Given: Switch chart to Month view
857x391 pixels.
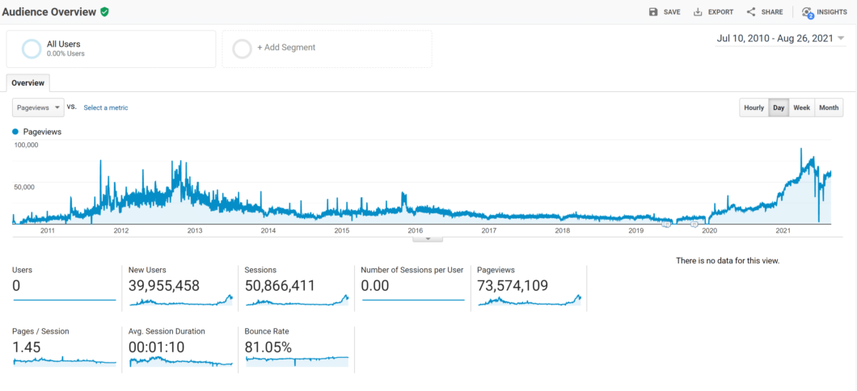Looking at the screenshot, I should point(829,107).
